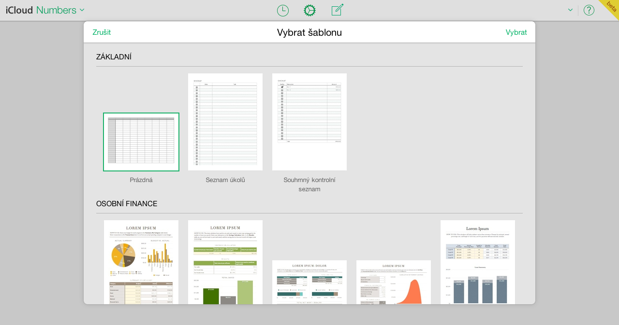Click the Seznam úkolů caption text
619x325 pixels.
tap(225, 180)
